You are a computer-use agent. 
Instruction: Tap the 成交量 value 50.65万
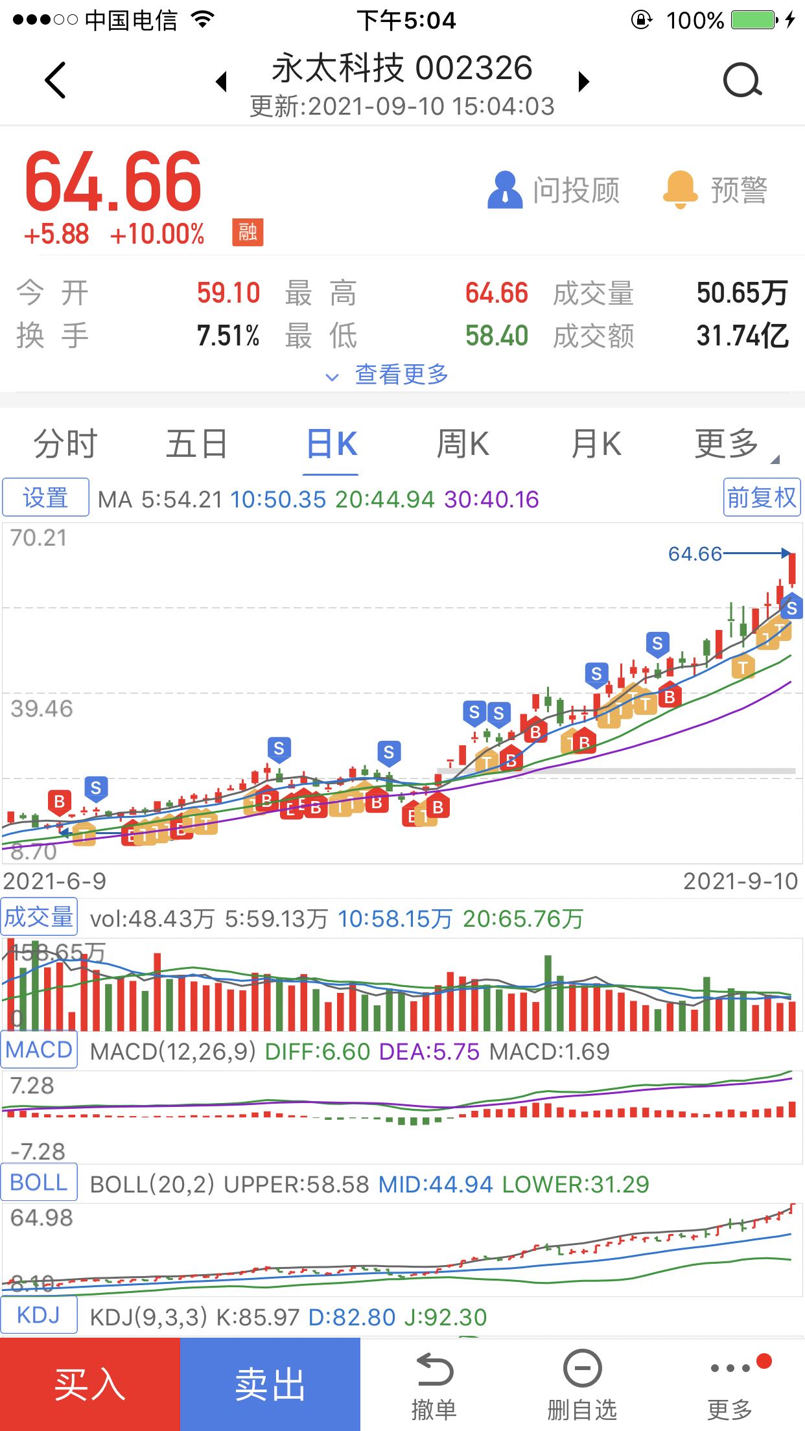742,293
